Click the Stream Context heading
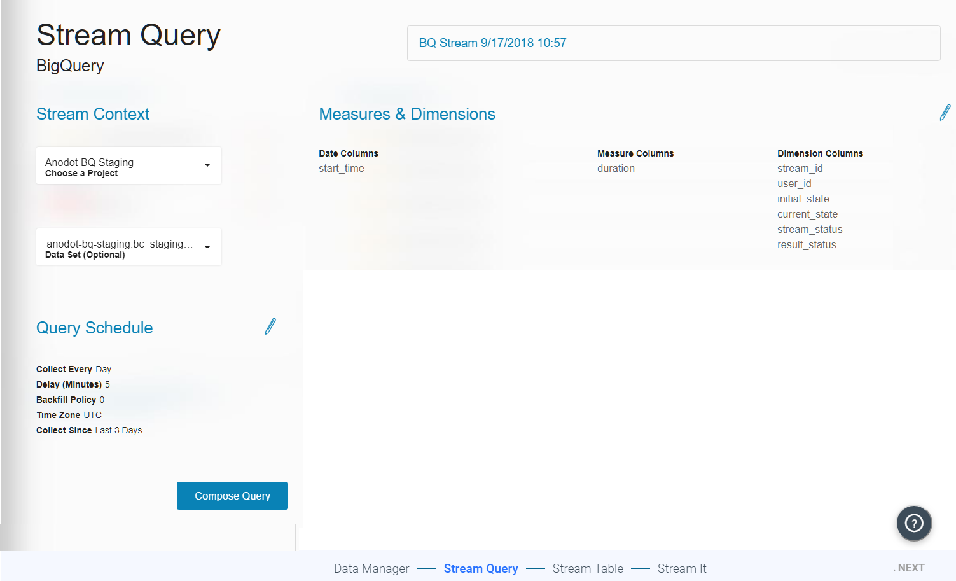This screenshot has height=581, width=956. click(x=93, y=114)
